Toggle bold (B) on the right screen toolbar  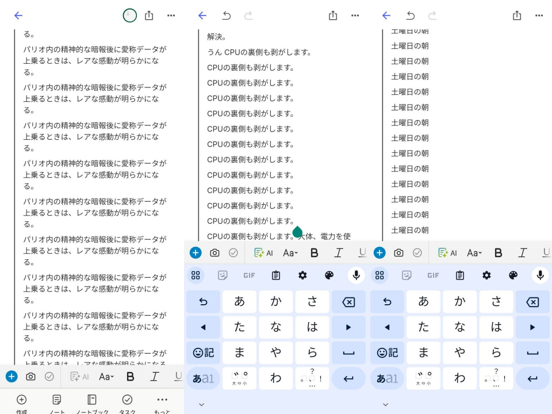point(498,253)
